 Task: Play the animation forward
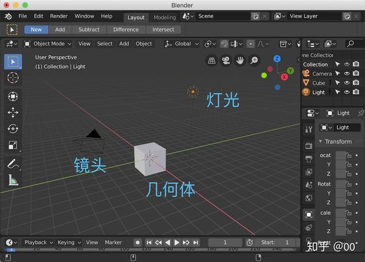(176, 243)
